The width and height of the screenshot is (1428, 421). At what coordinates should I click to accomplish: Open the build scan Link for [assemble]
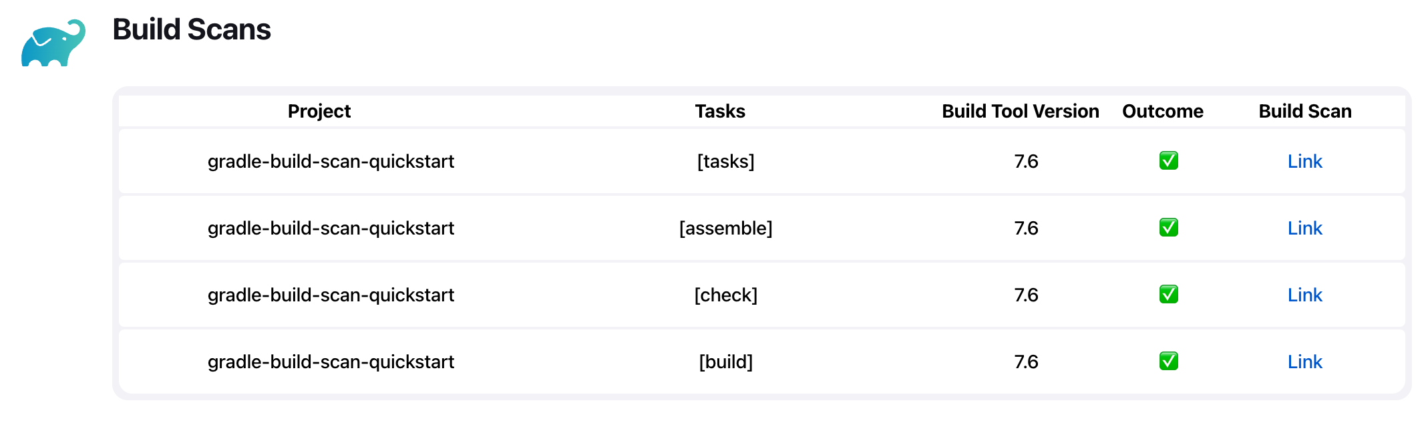pyautogui.click(x=1304, y=228)
